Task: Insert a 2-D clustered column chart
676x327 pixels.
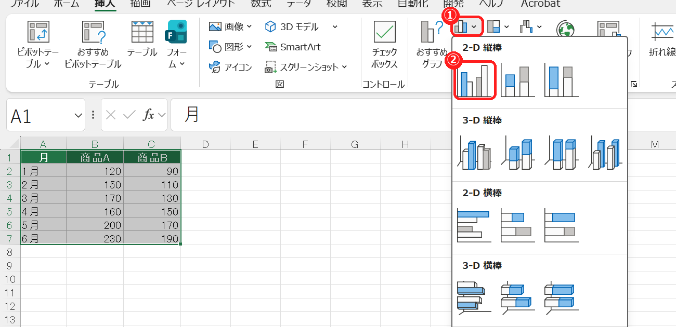Action: coord(475,80)
